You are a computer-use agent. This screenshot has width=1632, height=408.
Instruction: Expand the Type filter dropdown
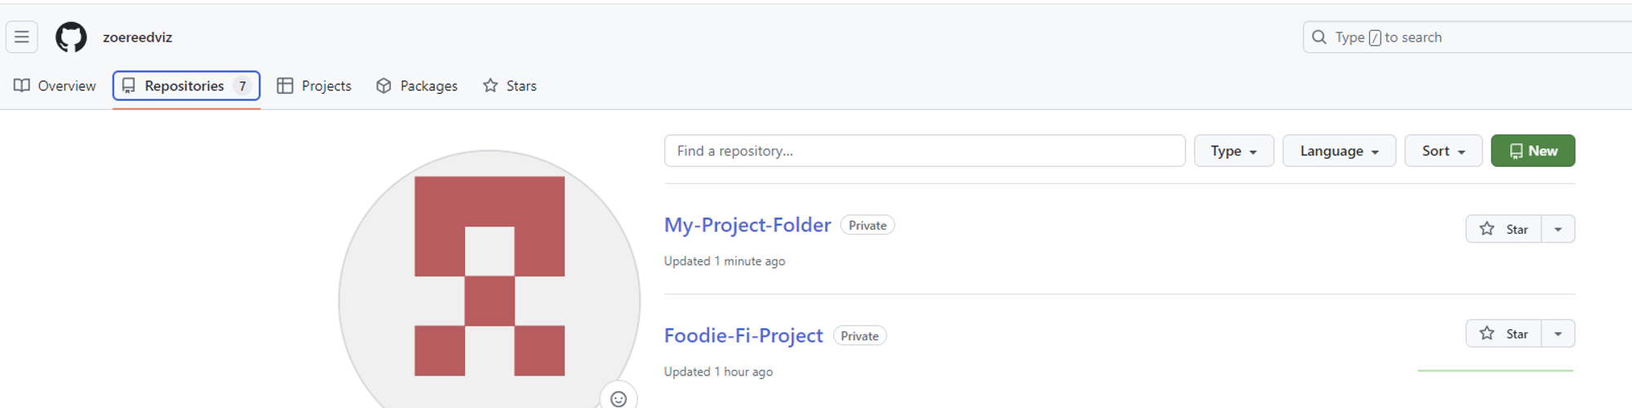pyautogui.click(x=1233, y=151)
